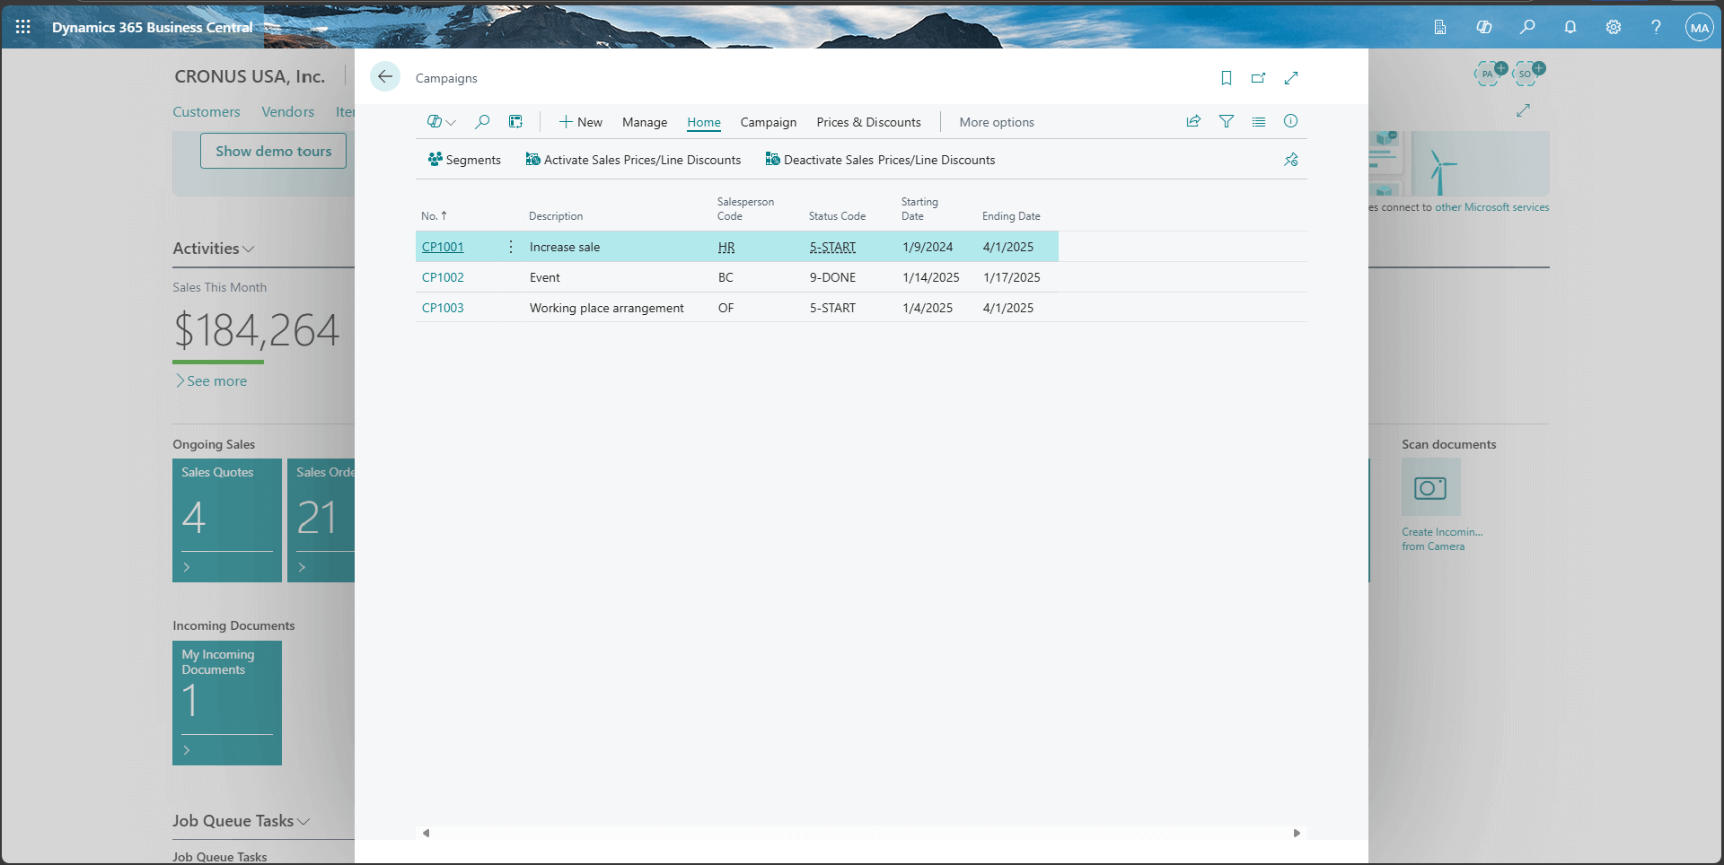Expand the Campaigns page to full screen
Image resolution: width=1724 pixels, height=865 pixels.
[1290, 78]
